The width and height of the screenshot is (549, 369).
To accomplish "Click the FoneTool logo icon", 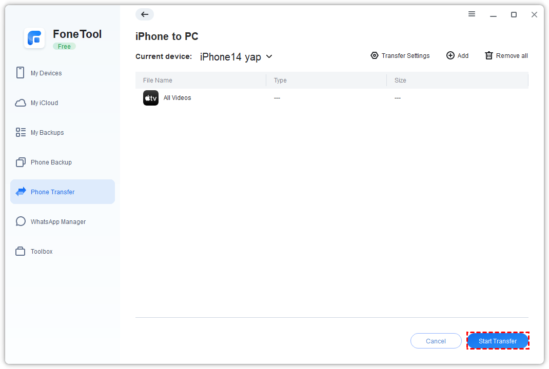I will click(34, 38).
